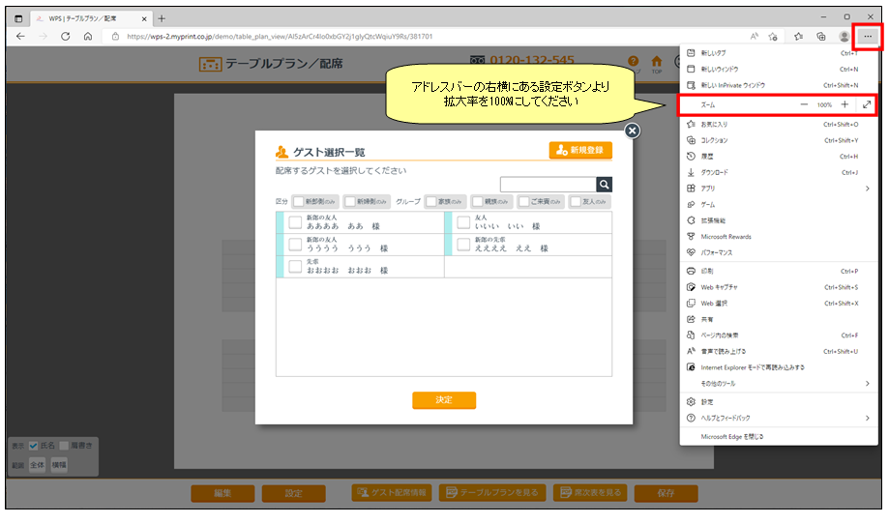Refresh the page in the browser toolbar
The height and width of the screenshot is (524, 889).
pyautogui.click(x=65, y=36)
